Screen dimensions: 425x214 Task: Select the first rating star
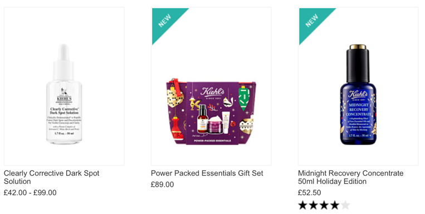coord(302,205)
